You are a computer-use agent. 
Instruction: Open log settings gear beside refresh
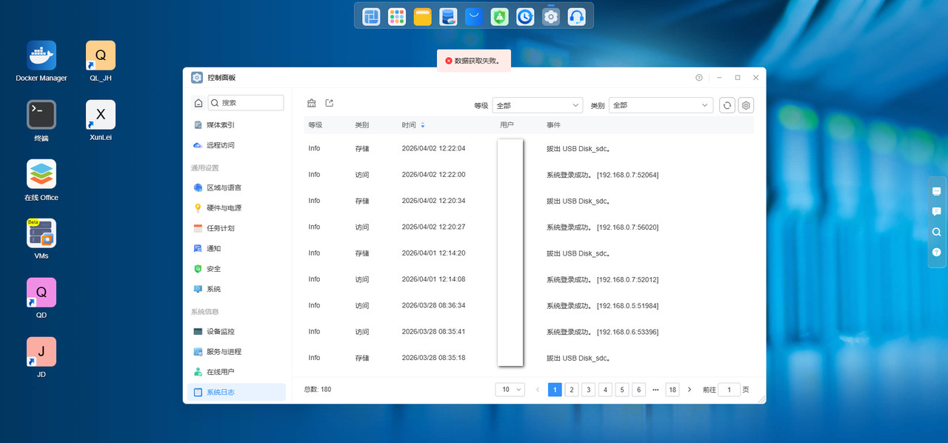[747, 105]
